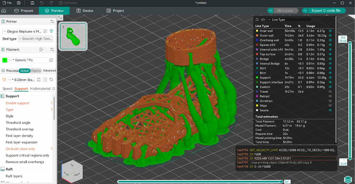Click the printer Wi-Fi connection icon

coord(51,31)
